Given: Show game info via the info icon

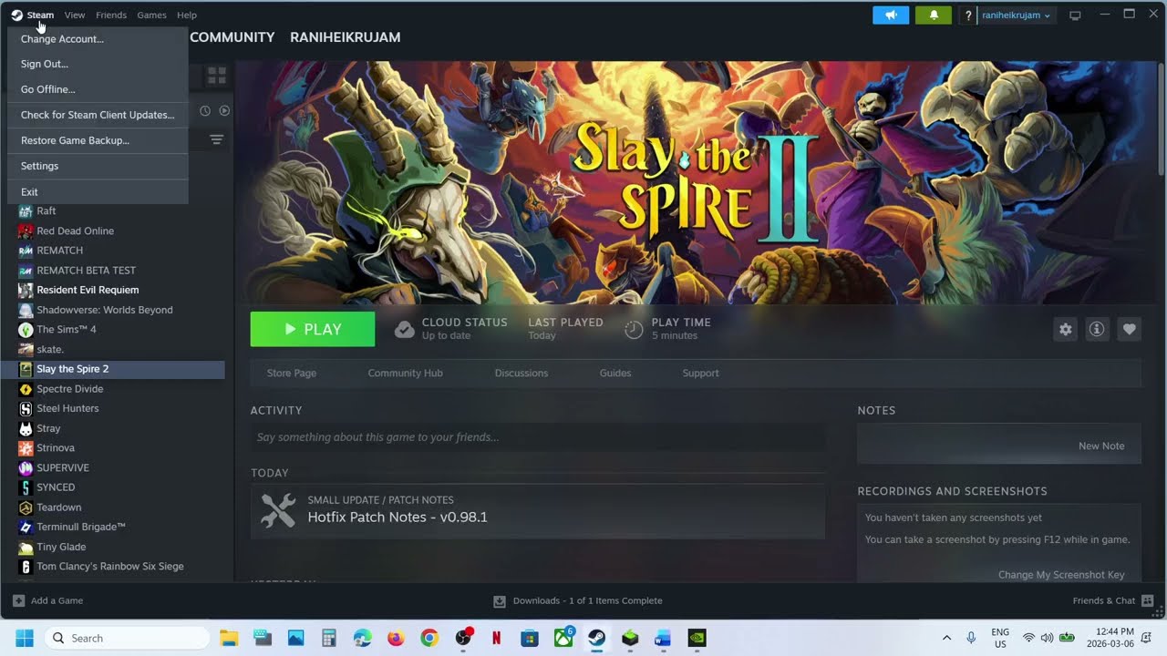Looking at the screenshot, I should tap(1097, 330).
